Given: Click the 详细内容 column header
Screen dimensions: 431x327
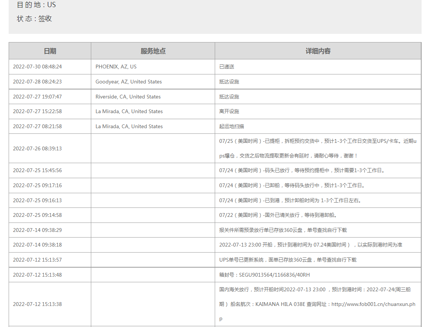Looking at the screenshot, I should tap(318, 51).
